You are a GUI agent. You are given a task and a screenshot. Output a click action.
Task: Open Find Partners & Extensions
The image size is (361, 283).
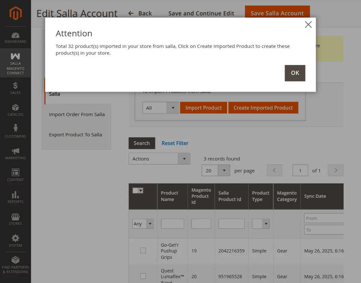(15, 265)
